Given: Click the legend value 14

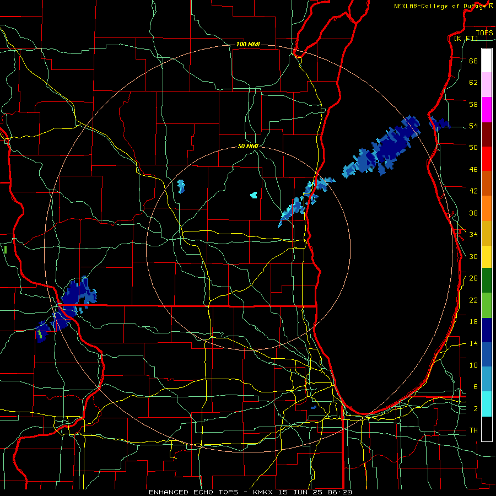Looking at the screenshot, I should tap(473, 343).
